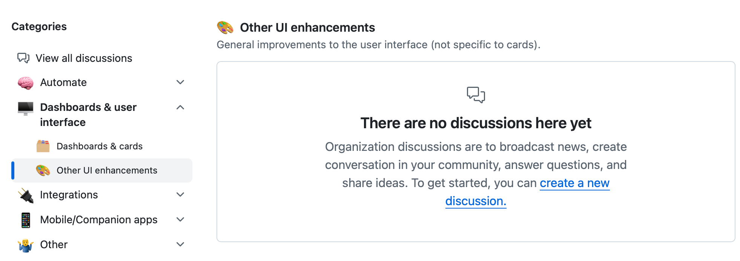The image size is (740, 261).
Task: Click the empty-state comment bubbles icon
Action: pos(476,95)
